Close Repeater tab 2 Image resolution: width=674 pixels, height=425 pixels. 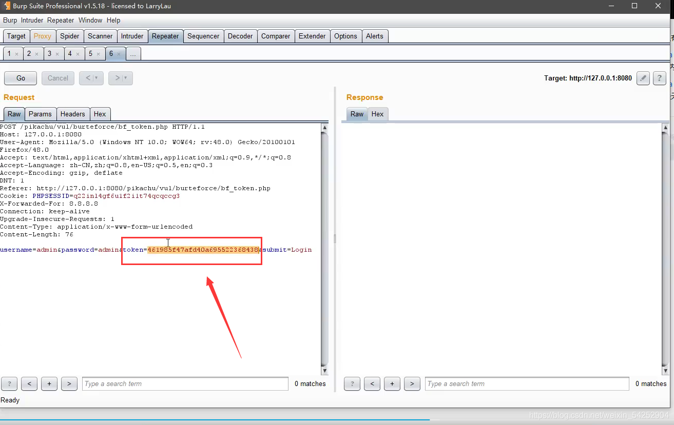pyautogui.click(x=36, y=54)
